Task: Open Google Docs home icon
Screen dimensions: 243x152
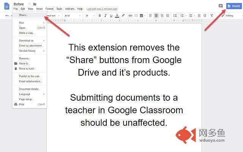Action: click(7, 6)
